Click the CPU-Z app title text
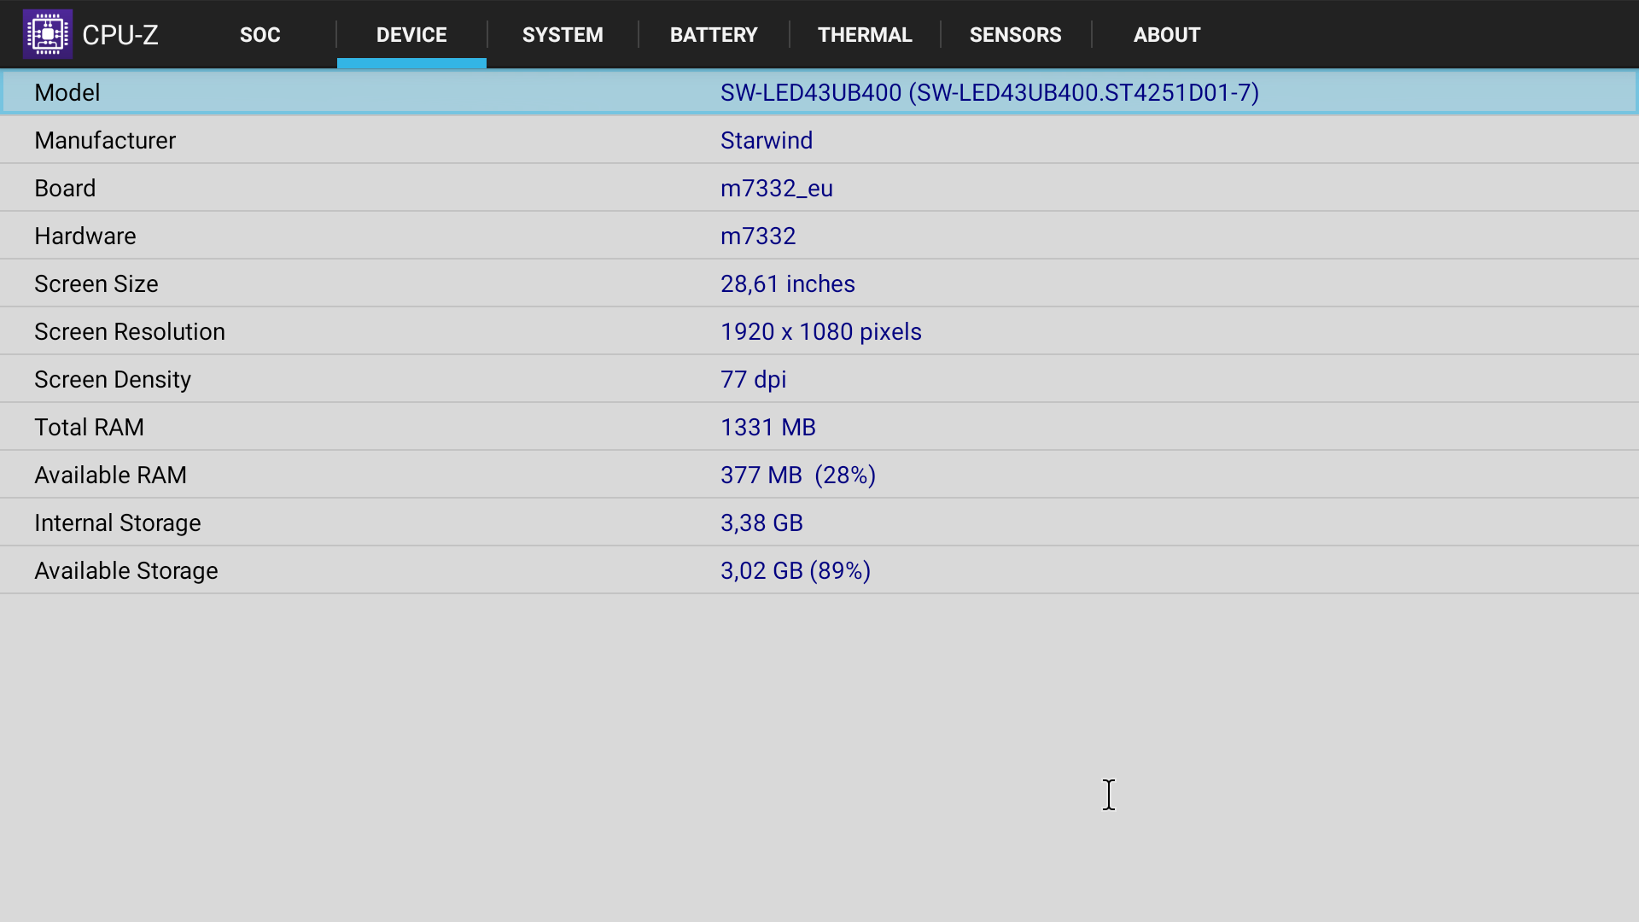The image size is (1639, 922). (x=120, y=35)
